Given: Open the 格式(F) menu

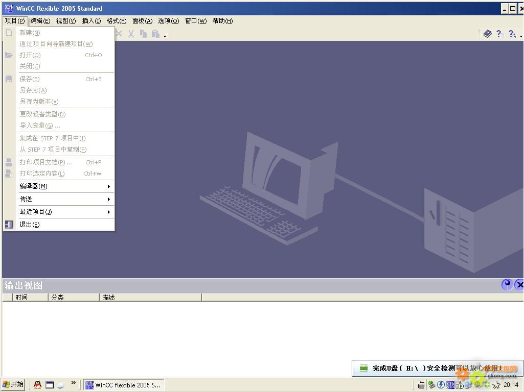Looking at the screenshot, I should pos(116,21).
